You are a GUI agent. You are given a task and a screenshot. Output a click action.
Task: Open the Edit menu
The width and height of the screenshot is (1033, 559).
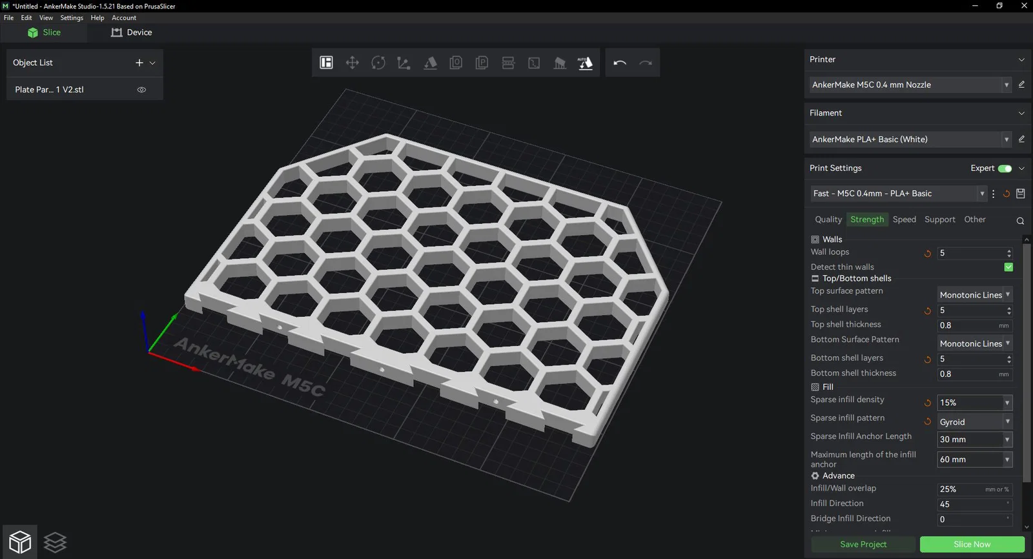tap(26, 18)
